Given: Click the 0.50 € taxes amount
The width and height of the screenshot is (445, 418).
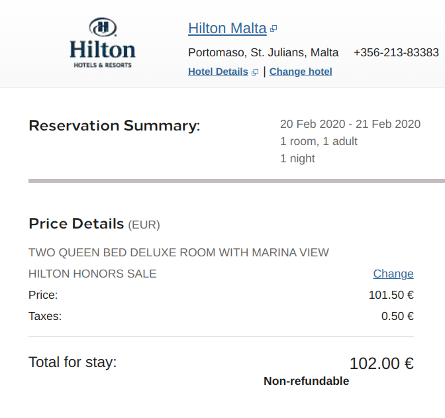Looking at the screenshot, I should click(397, 316).
